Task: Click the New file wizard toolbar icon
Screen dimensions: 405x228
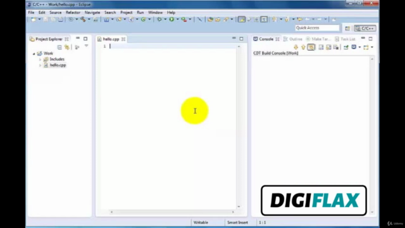Action: point(34,20)
